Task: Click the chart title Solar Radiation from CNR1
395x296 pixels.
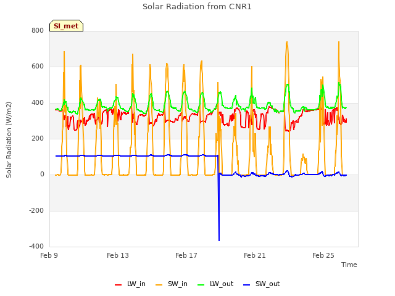Action: tap(197, 7)
